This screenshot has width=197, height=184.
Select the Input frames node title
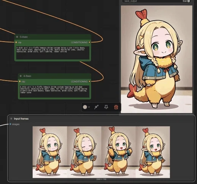point(21,119)
